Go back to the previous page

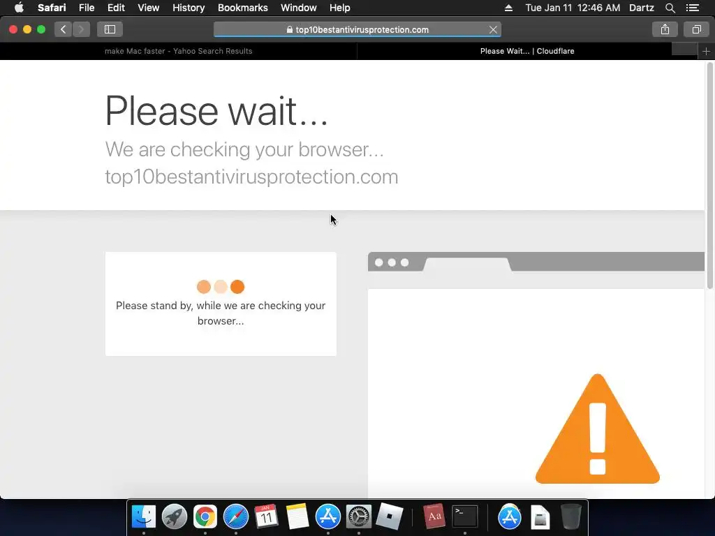[64, 29]
